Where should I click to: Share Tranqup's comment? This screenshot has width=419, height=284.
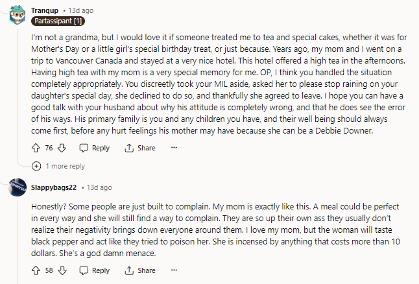139,148
